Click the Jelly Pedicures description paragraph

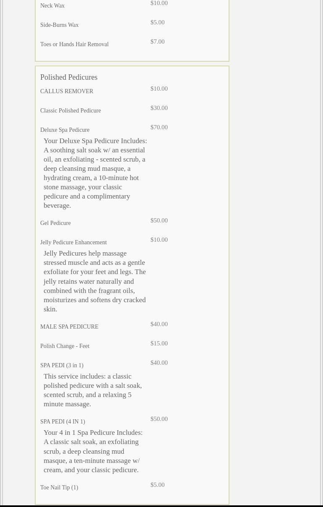(95, 281)
